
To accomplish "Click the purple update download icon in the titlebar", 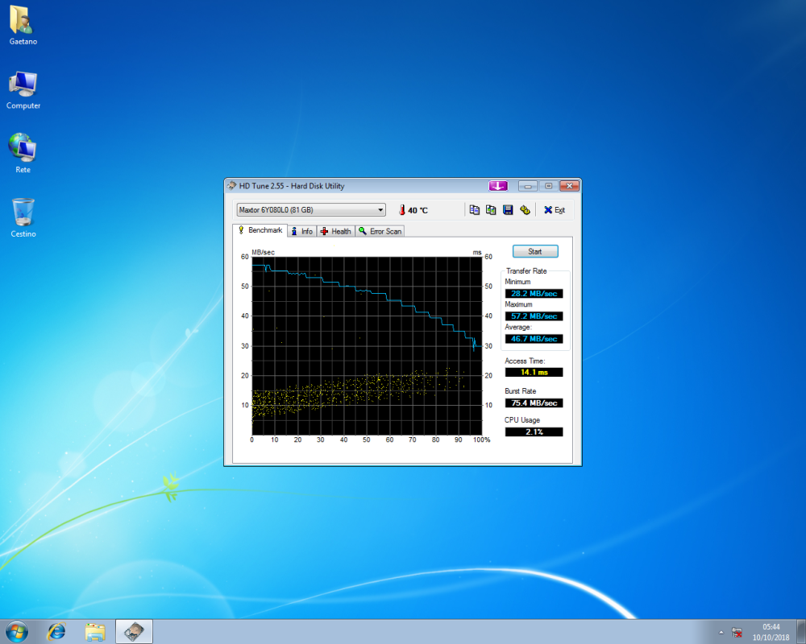I will (x=497, y=185).
